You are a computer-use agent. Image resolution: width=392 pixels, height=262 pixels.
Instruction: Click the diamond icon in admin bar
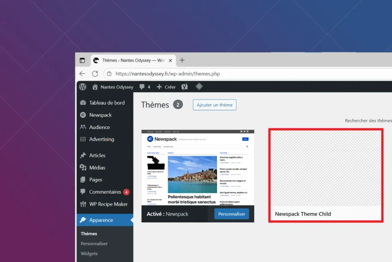pos(199,87)
